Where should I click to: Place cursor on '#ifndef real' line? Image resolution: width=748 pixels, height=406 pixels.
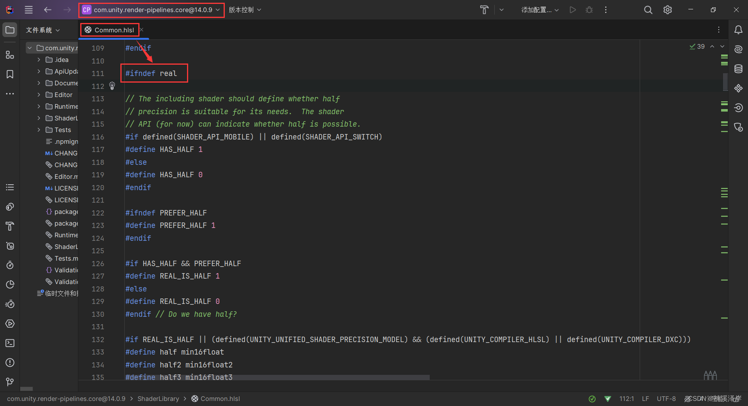(x=151, y=73)
